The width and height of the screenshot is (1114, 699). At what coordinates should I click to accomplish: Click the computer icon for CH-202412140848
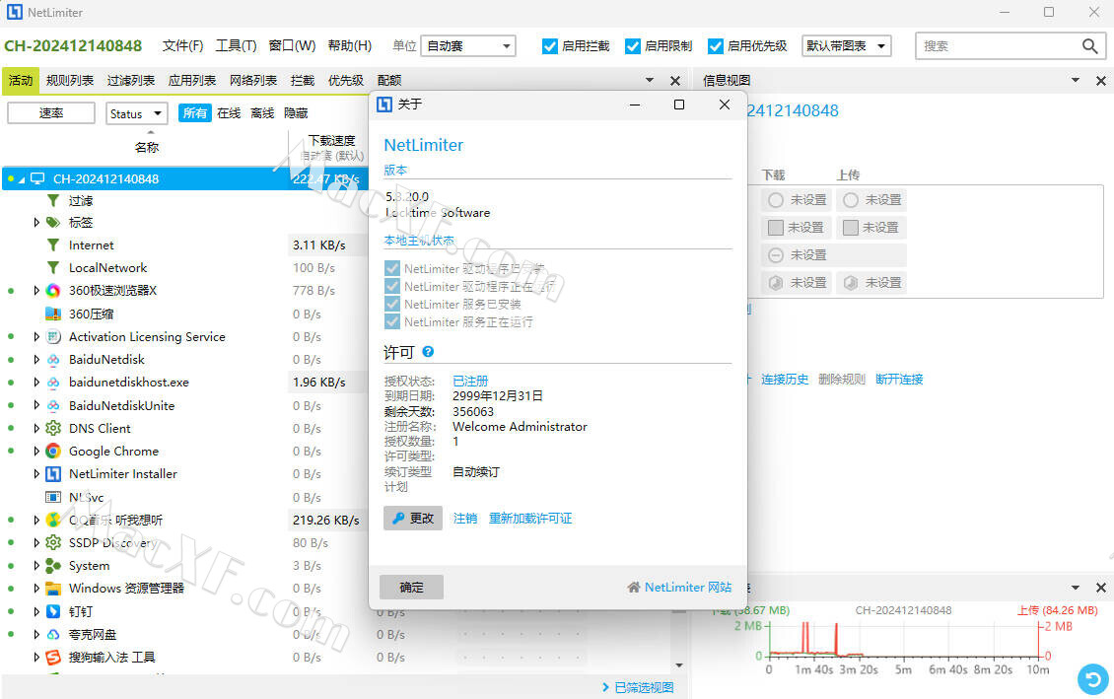click(x=37, y=178)
